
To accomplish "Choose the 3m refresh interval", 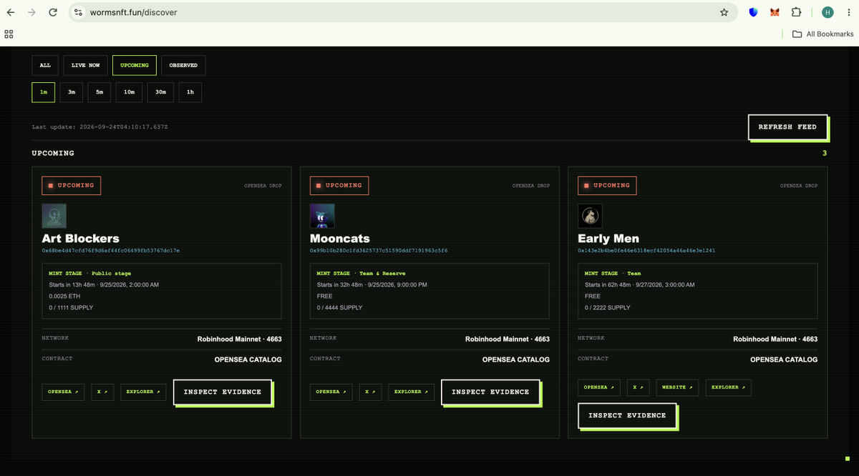I will [72, 92].
